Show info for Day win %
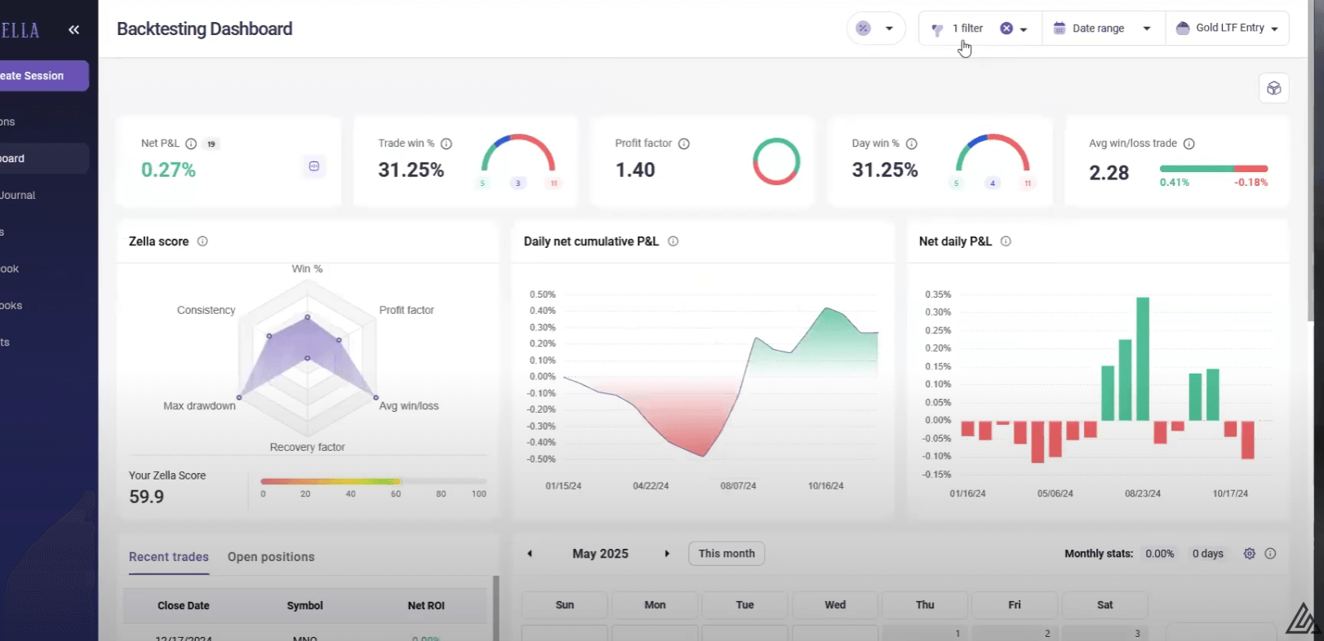1324x641 pixels. tap(912, 144)
